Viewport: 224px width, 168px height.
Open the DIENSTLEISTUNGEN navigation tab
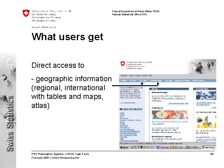[x=182, y=81]
